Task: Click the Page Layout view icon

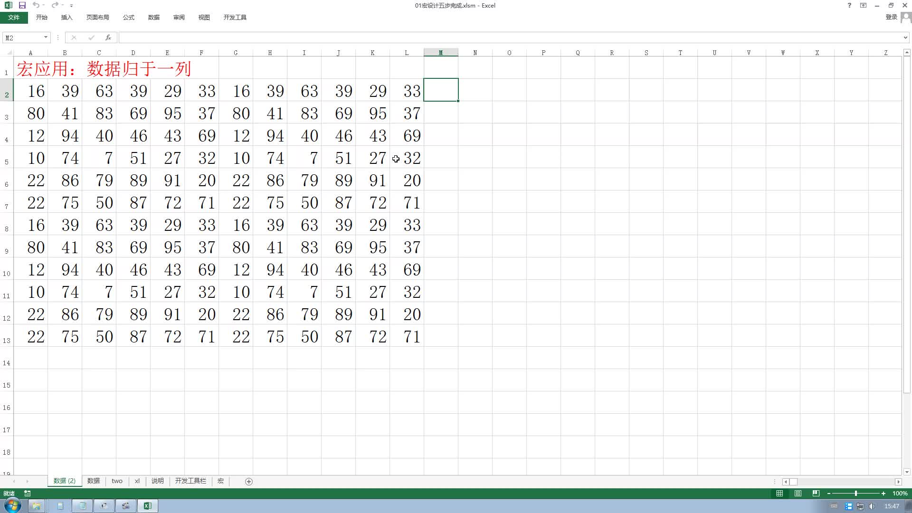Action: coord(797,493)
